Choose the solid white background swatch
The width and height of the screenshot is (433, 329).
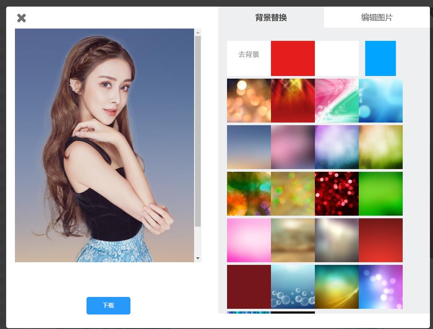(337, 58)
